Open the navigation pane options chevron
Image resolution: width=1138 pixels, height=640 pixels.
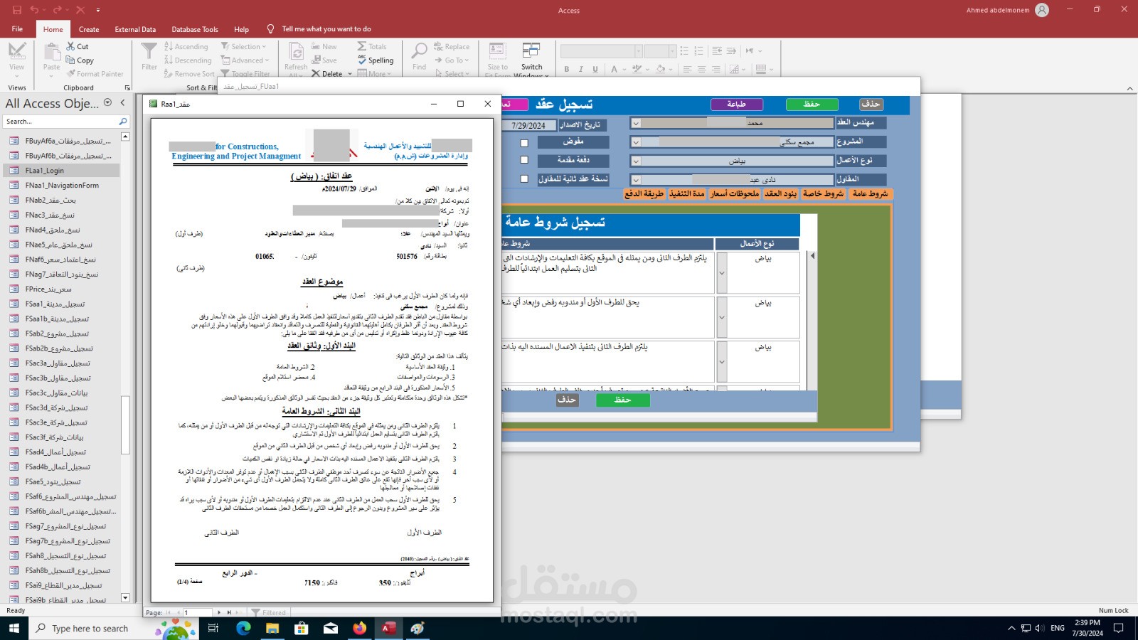107,102
